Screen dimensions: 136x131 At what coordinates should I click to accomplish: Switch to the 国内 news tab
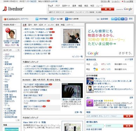[x=30, y=25]
